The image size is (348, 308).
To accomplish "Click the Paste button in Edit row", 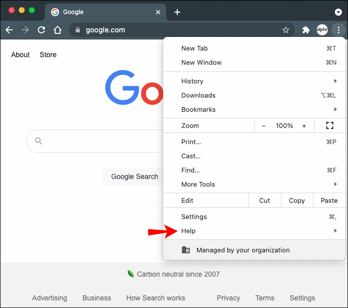I will point(329,200).
